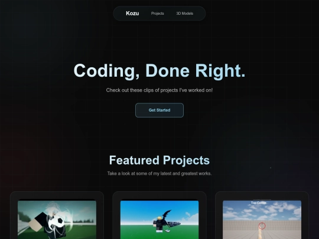Screen dimensions: 319x239
Task: Click the Get Started button
Action: point(159,110)
